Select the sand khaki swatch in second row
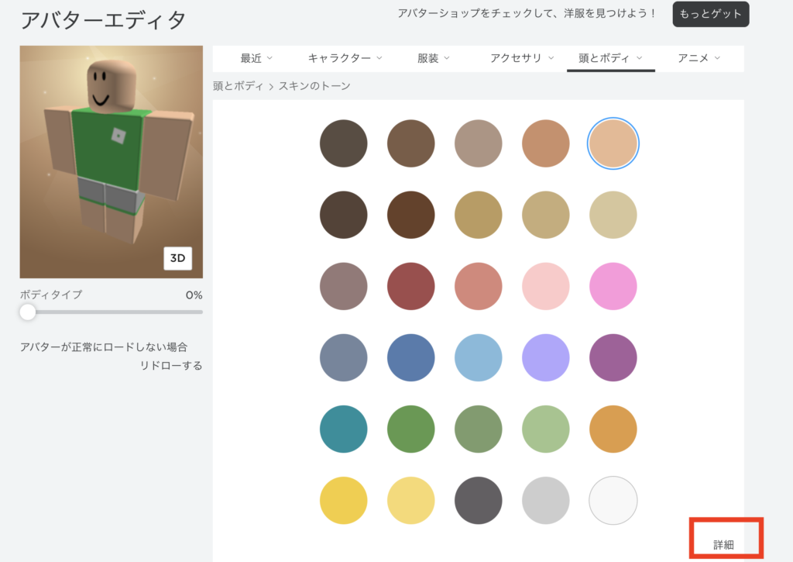The image size is (793, 562). pos(546,215)
